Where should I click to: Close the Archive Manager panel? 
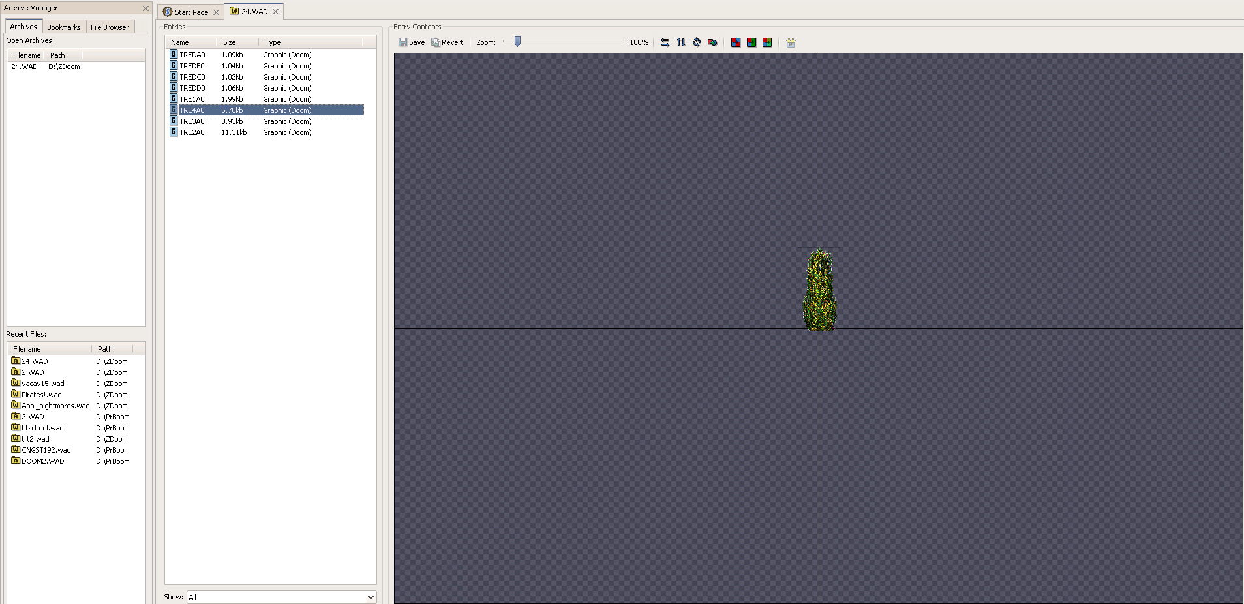pyautogui.click(x=145, y=8)
